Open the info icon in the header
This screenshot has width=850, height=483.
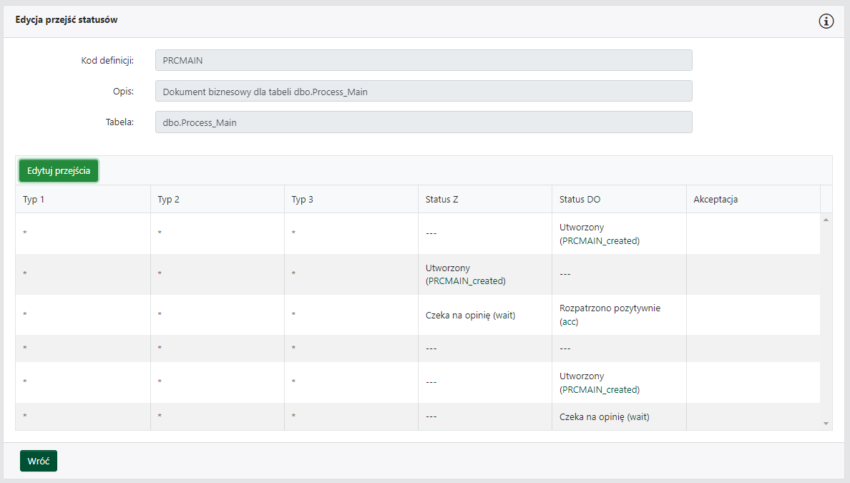coord(826,21)
